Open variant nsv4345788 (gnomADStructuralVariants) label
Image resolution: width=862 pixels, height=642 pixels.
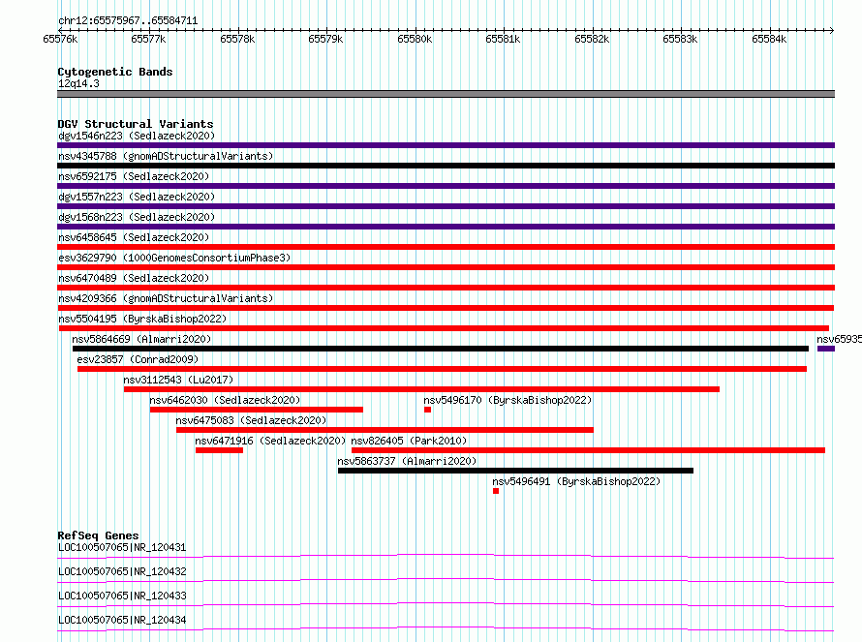pyautogui.click(x=166, y=156)
